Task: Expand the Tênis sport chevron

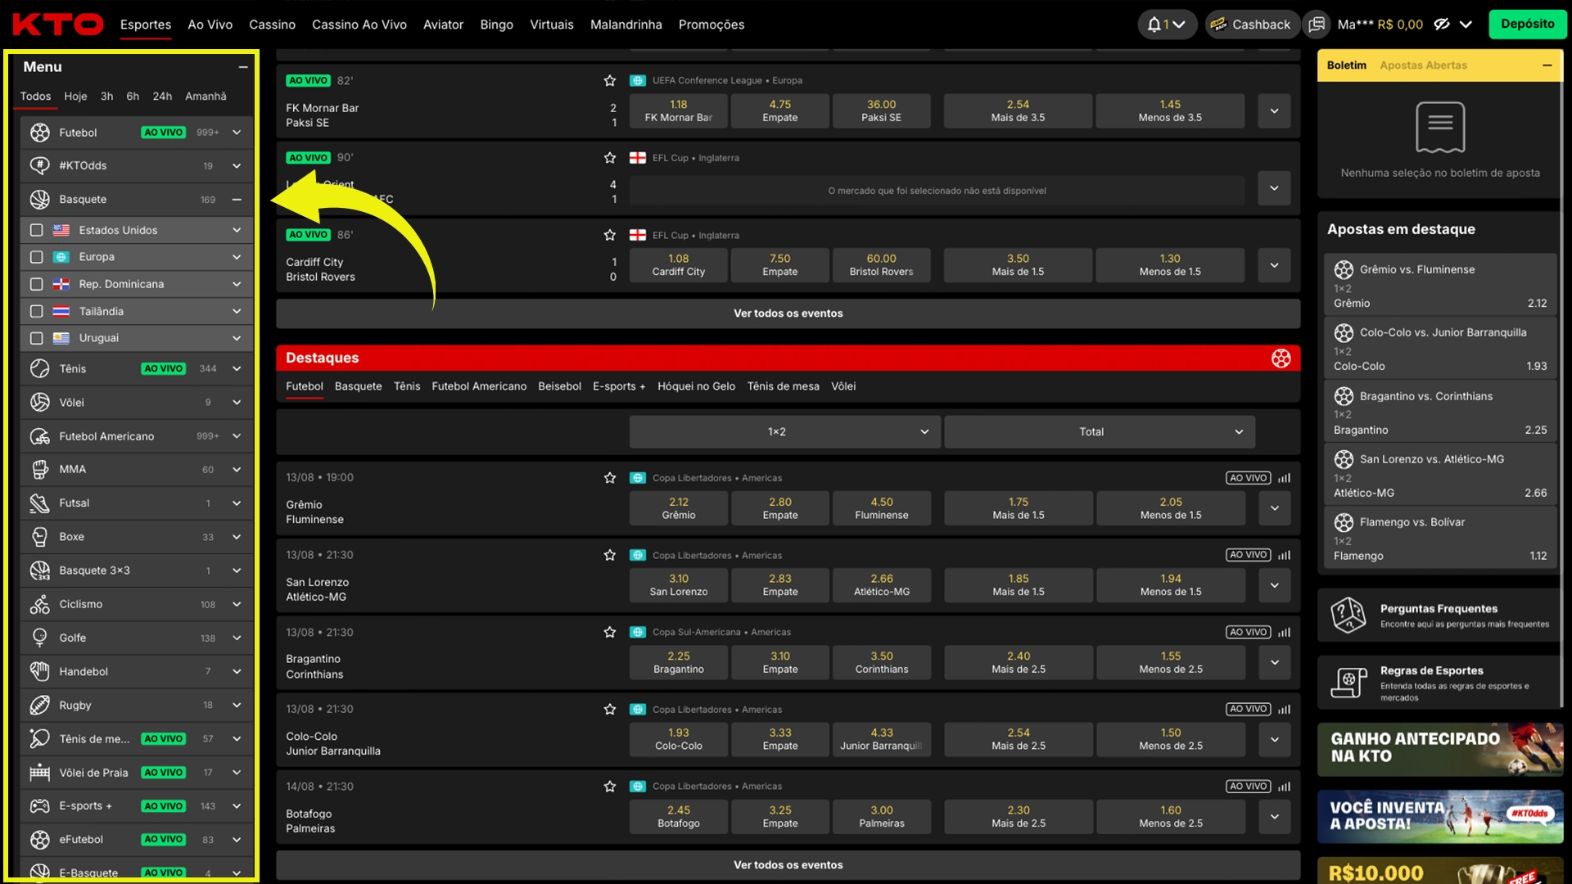Action: click(237, 368)
